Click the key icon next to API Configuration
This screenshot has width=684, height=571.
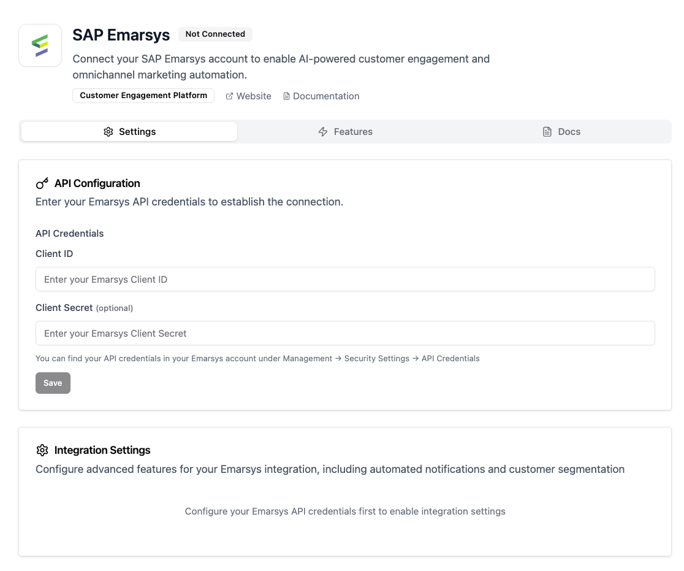(42, 183)
